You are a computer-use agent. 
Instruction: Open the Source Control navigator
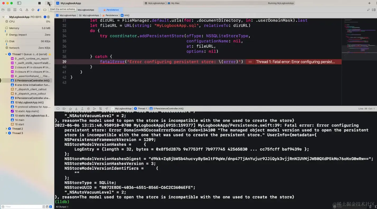pos(9,10)
